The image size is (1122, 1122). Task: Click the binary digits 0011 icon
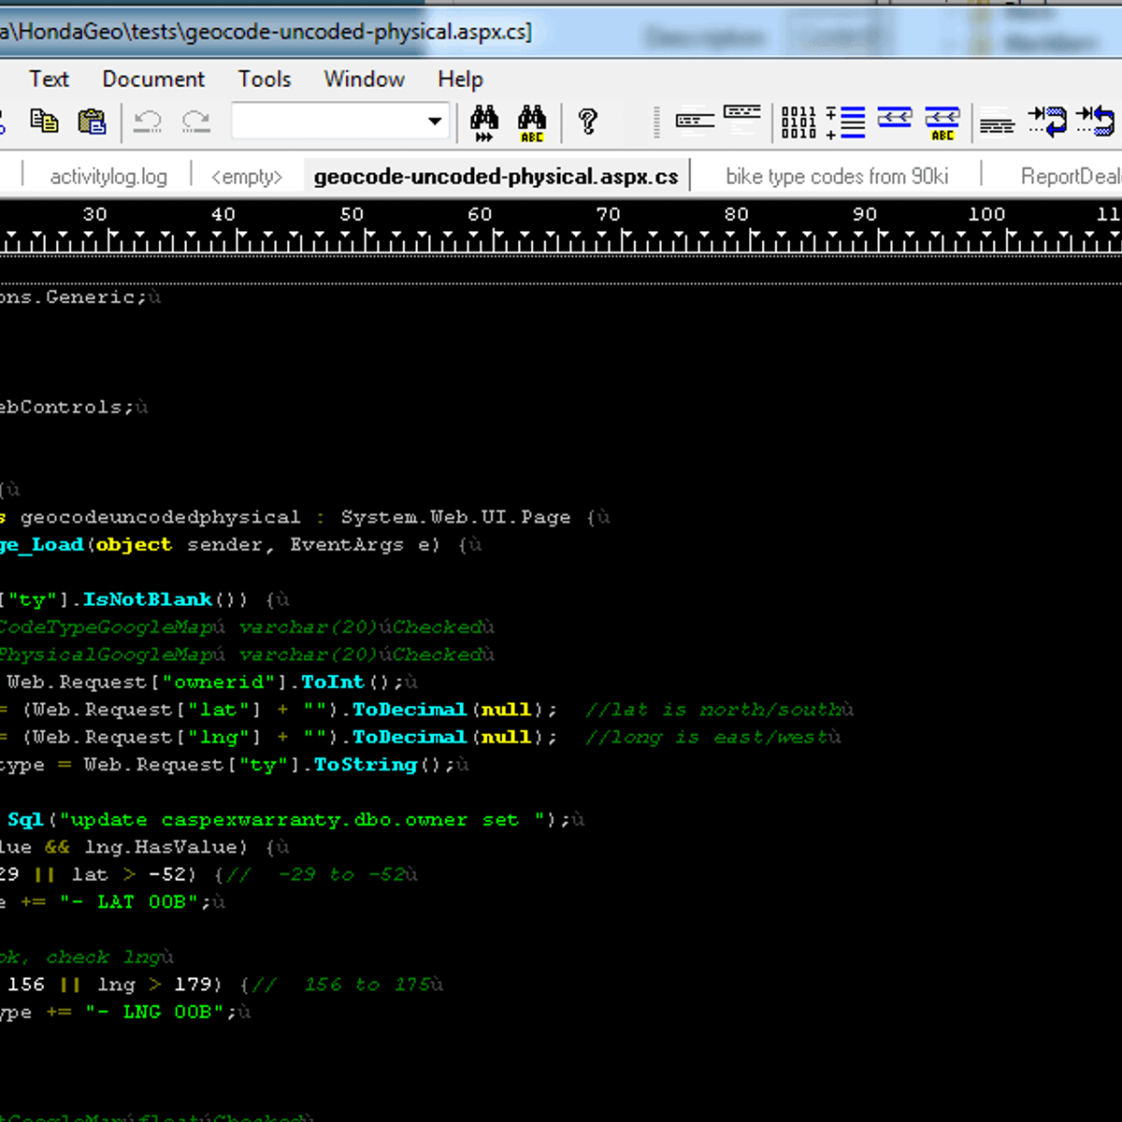coord(798,122)
